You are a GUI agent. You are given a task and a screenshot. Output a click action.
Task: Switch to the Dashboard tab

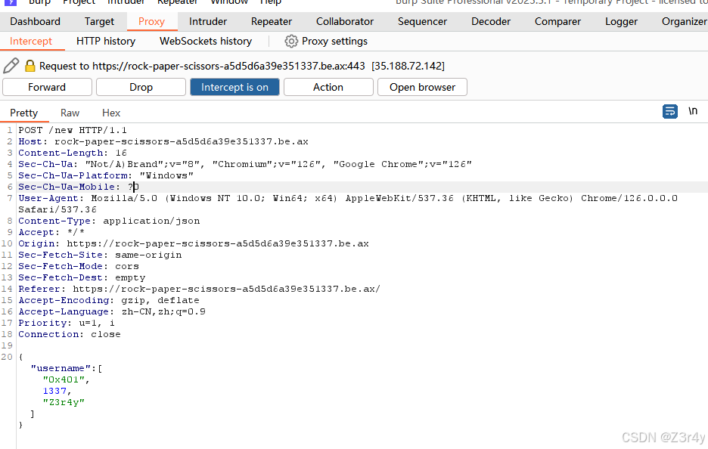point(36,22)
